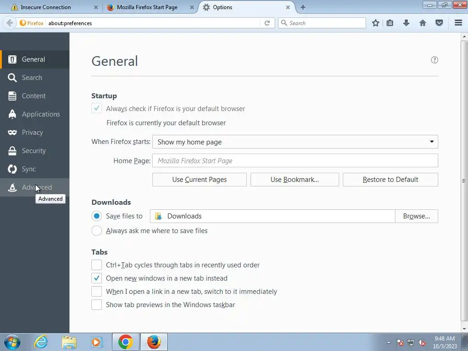The width and height of the screenshot is (468, 351).
Task: Click the Downloads folder path field
Action: (272, 216)
